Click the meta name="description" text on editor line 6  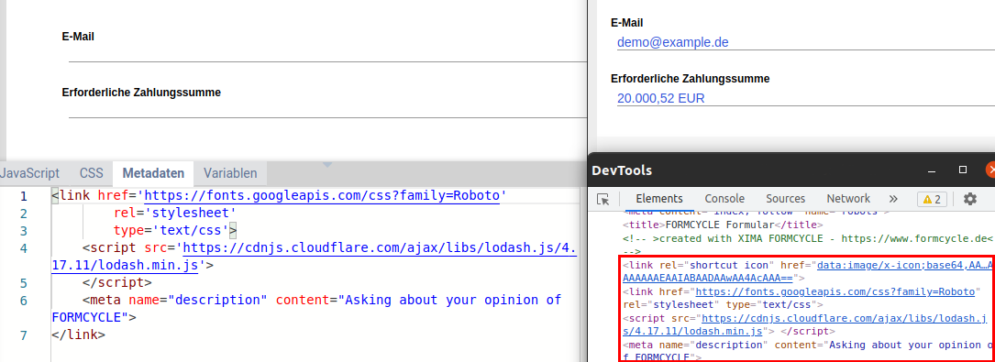click(175, 300)
